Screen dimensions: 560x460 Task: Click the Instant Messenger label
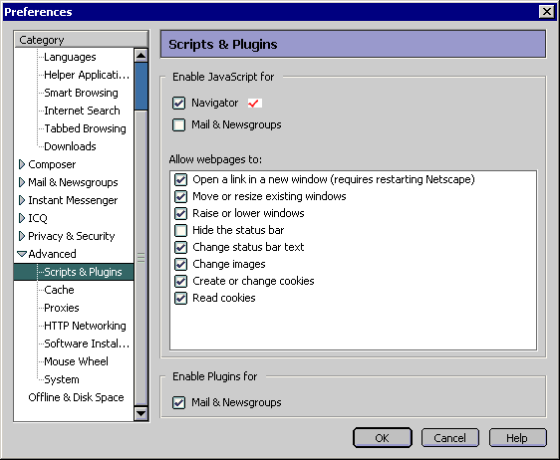click(x=73, y=200)
